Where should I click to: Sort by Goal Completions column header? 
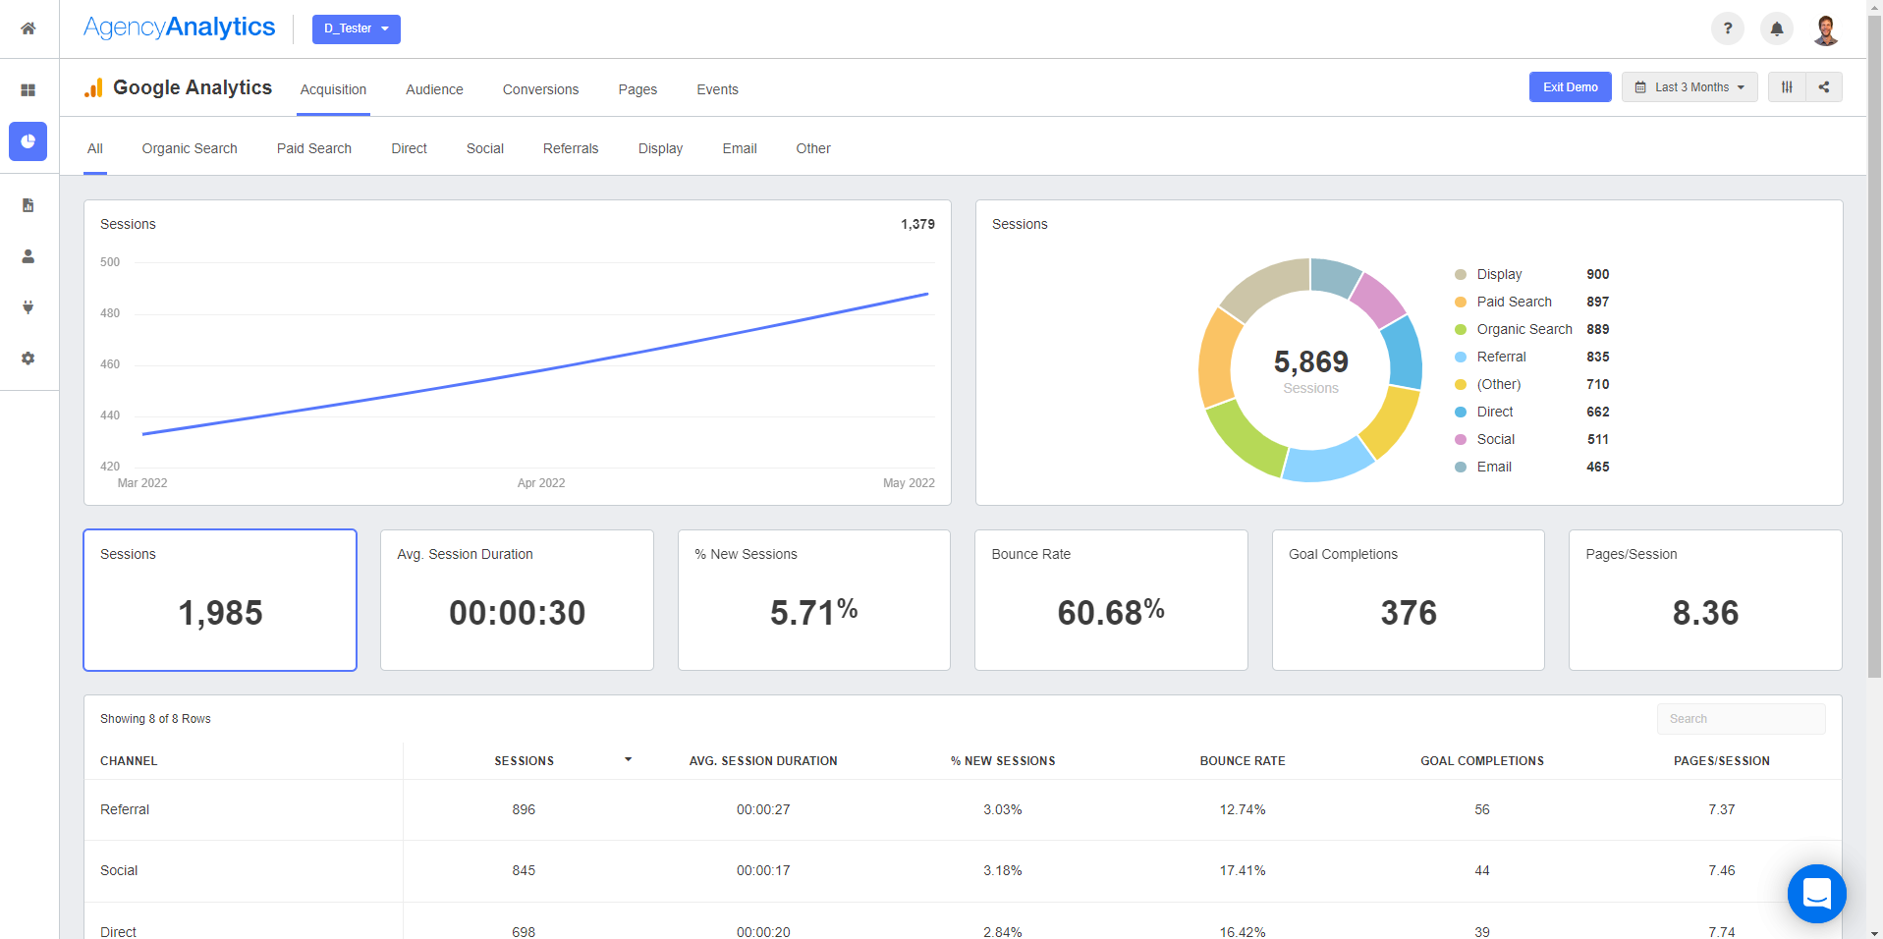point(1482,761)
